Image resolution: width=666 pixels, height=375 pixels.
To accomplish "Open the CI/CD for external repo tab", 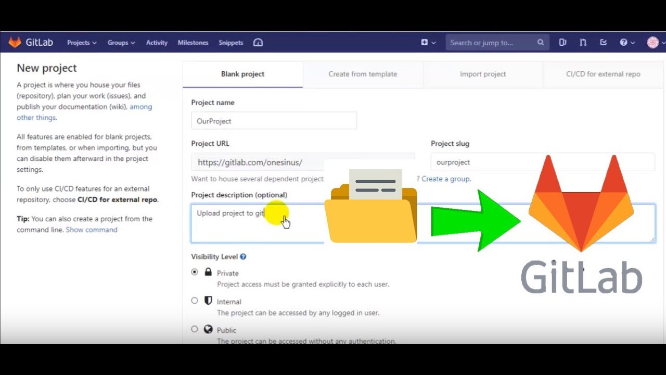I will coord(603,74).
